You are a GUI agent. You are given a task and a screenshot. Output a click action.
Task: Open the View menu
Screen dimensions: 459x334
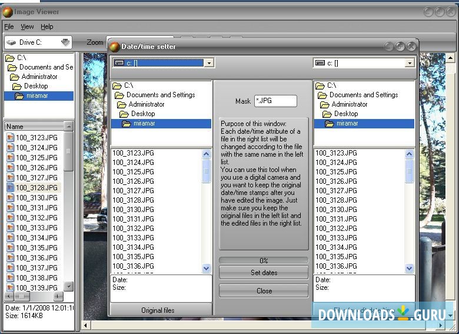[27, 27]
